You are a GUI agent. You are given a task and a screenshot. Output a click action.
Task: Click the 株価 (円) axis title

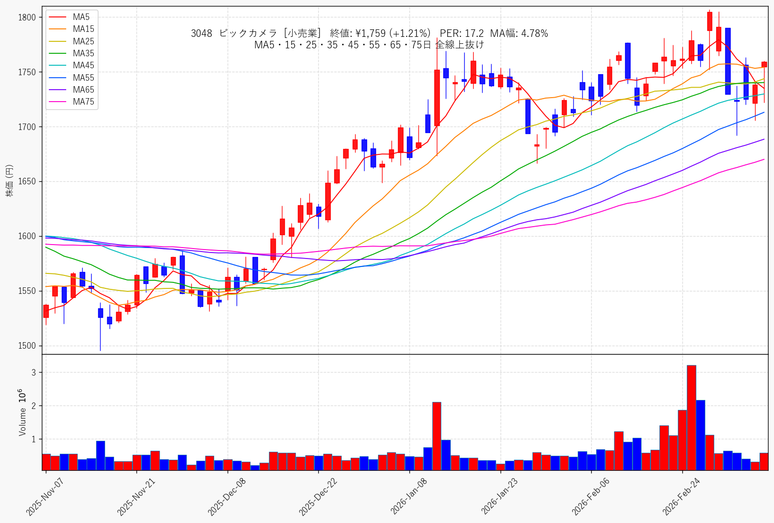coord(9,180)
